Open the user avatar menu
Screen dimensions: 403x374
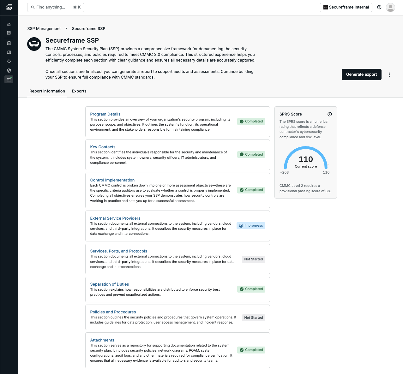coord(391,7)
